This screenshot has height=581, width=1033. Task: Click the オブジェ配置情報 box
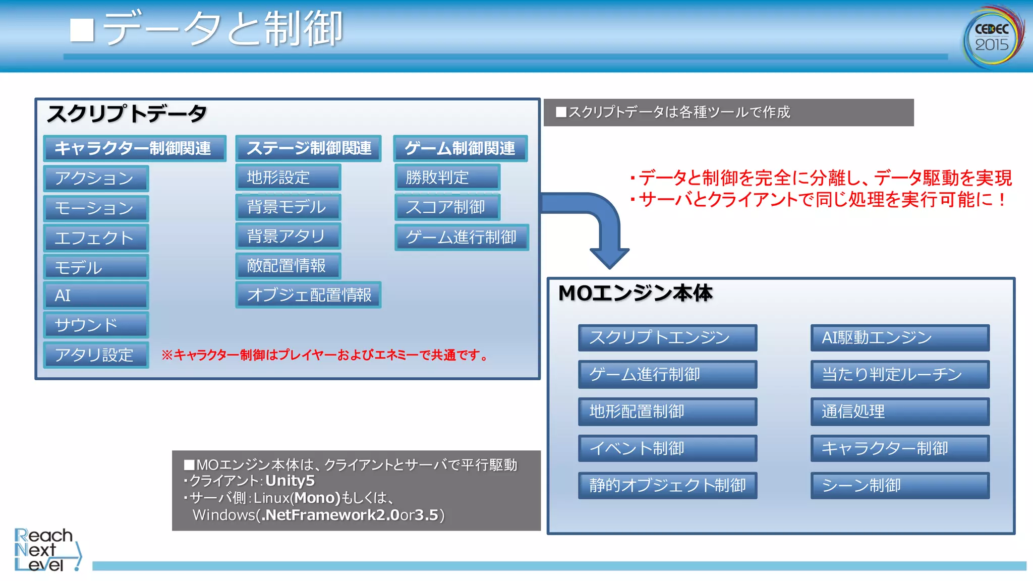pos(308,295)
